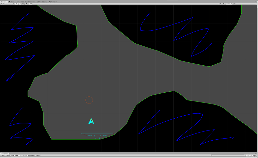
Task: Toggle scene audio with the speaker icon
Action: [23, 4]
